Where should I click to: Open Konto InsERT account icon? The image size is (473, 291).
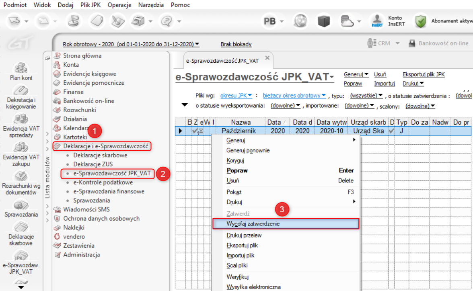[377, 21]
